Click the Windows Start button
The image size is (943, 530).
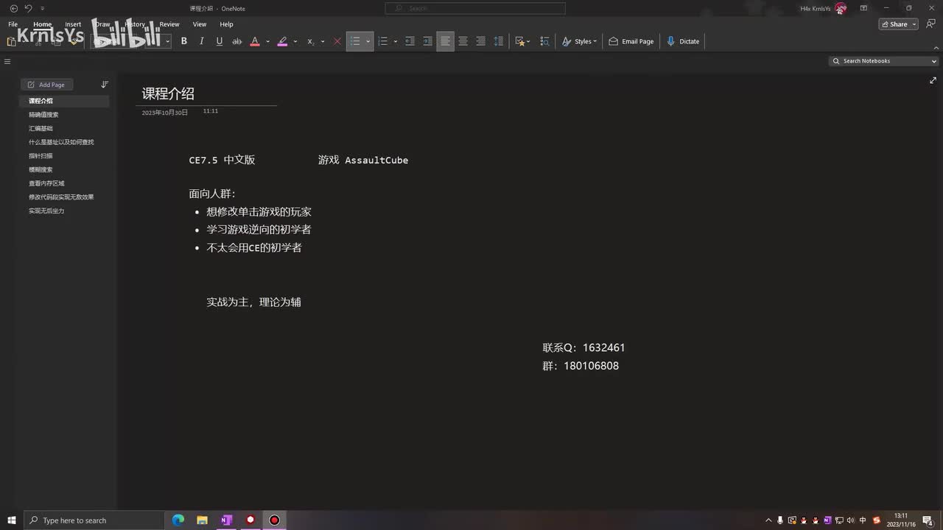[x=12, y=520]
